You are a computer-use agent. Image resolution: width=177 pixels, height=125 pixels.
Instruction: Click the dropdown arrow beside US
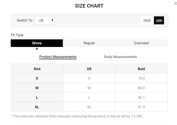tap(52, 20)
